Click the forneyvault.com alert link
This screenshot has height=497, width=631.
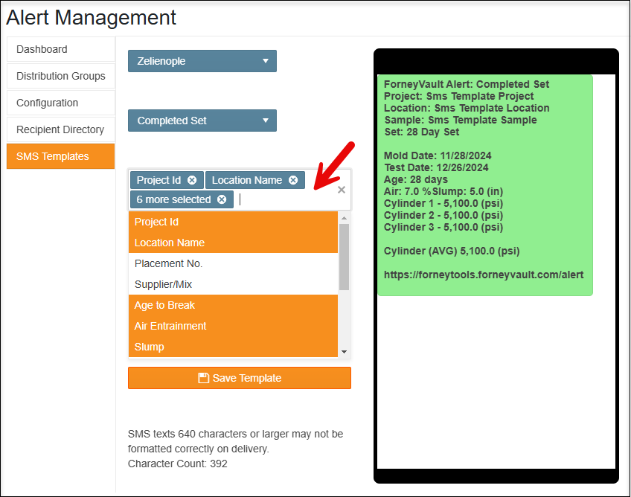pos(485,275)
